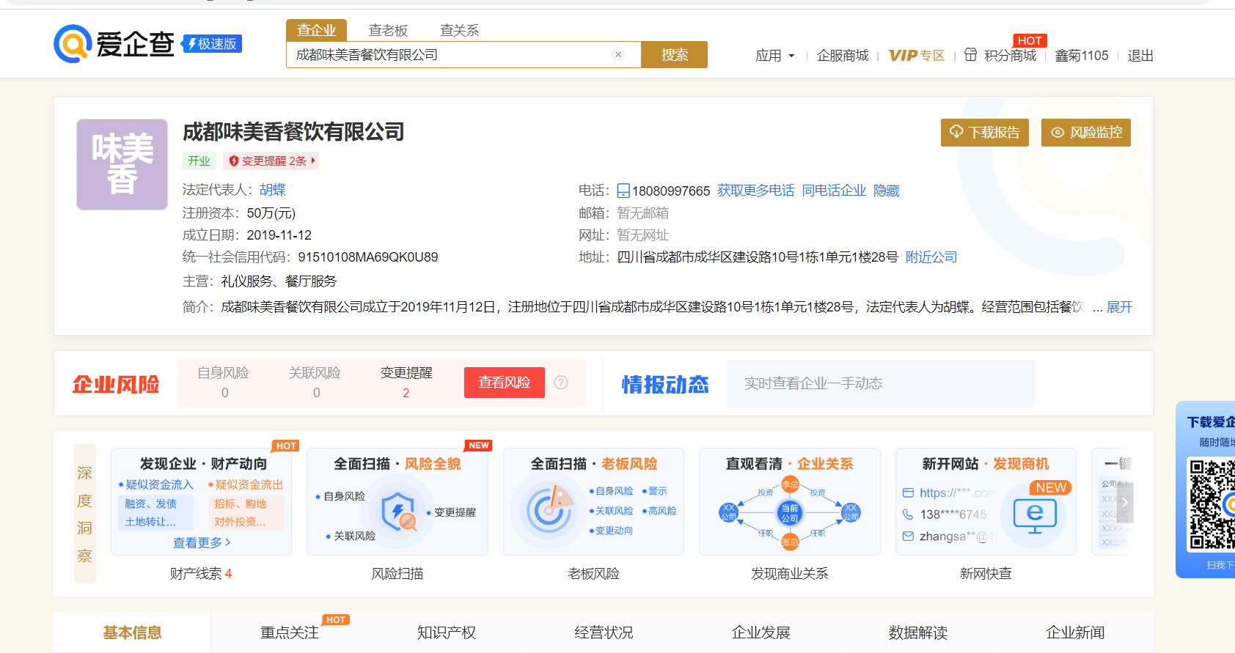Open the 应用 dropdown menu

coord(774,56)
